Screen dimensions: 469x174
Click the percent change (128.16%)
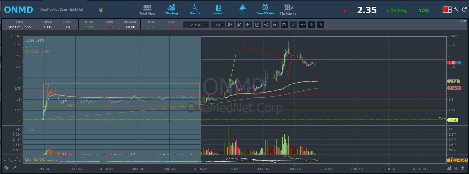pos(397,11)
